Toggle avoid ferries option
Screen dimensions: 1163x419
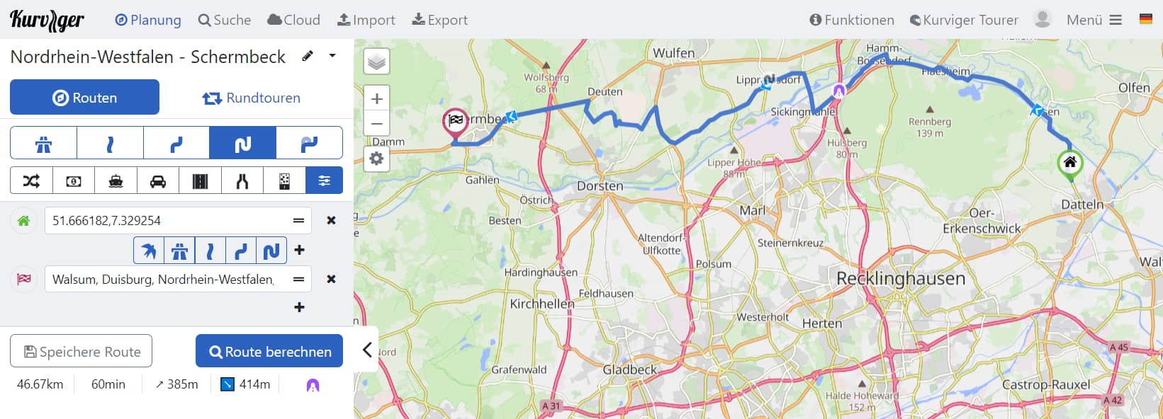[x=116, y=180]
